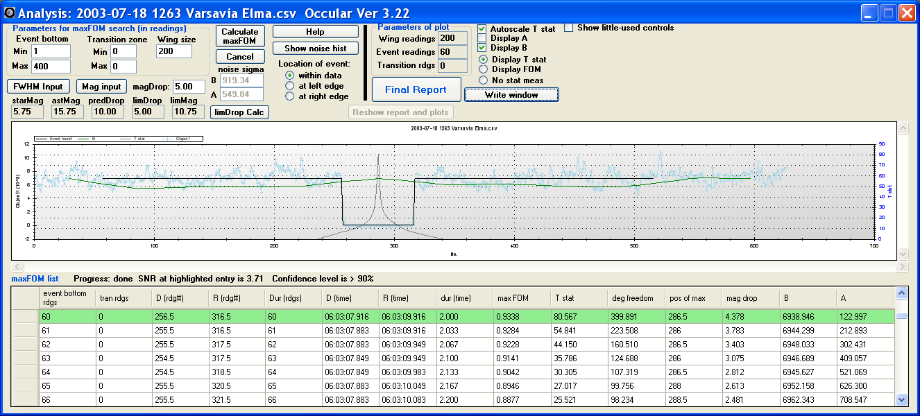
Task: Select table row with event bottom 65
Action: pyautogui.click(x=452, y=385)
